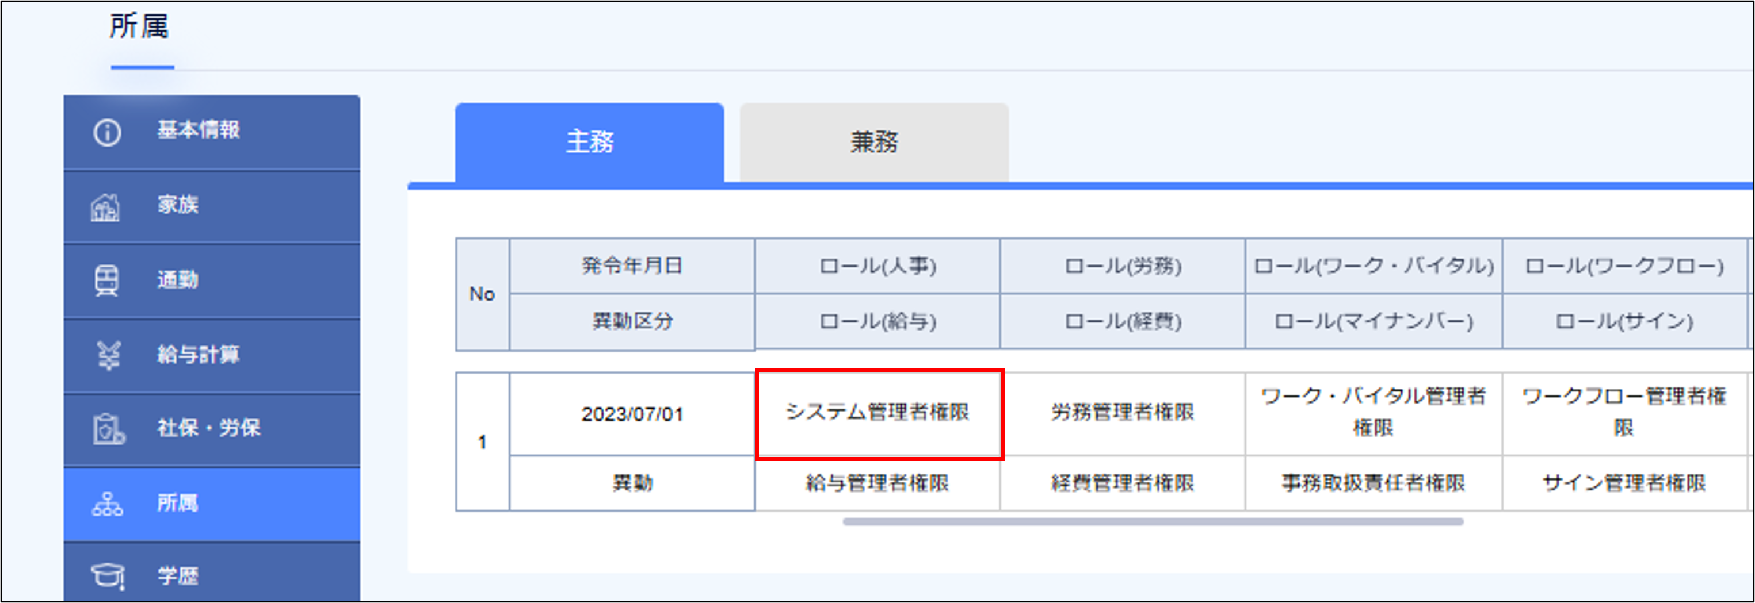Click the 経費管理者権限 cell
Image resolution: width=1755 pixels, height=603 pixels.
1123,483
